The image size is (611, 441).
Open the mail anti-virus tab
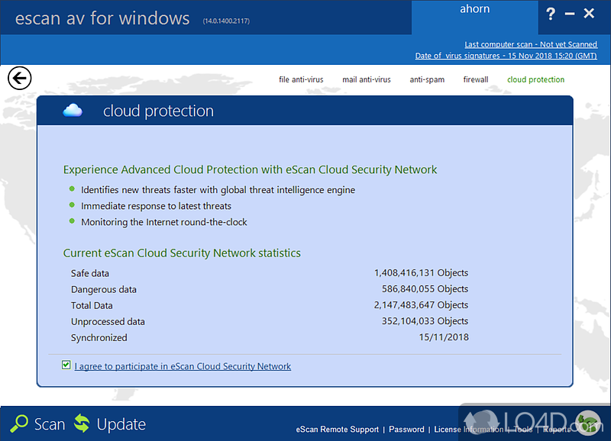click(367, 79)
